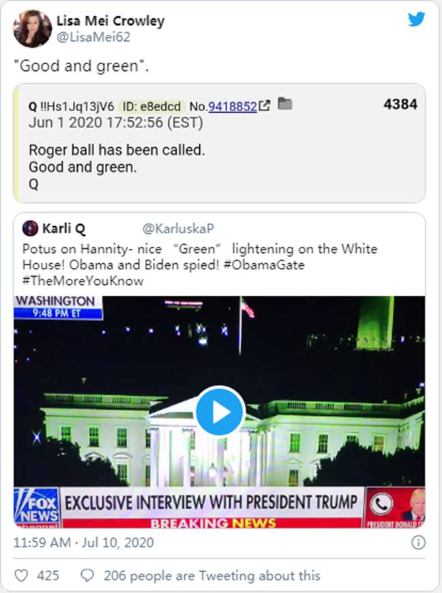The height and width of the screenshot is (593, 442).
Task: Play the embedded Fox News video
Action: (220, 411)
